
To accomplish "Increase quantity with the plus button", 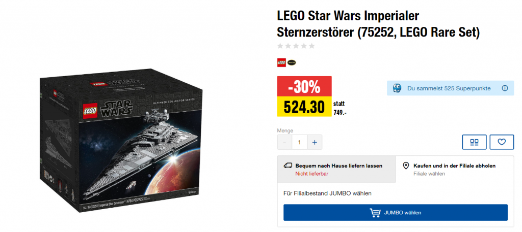I will point(314,143).
